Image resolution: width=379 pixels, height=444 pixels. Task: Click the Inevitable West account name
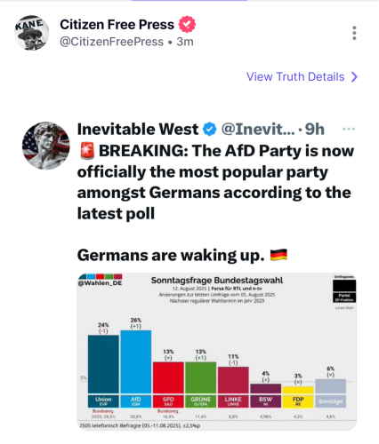[x=138, y=129]
